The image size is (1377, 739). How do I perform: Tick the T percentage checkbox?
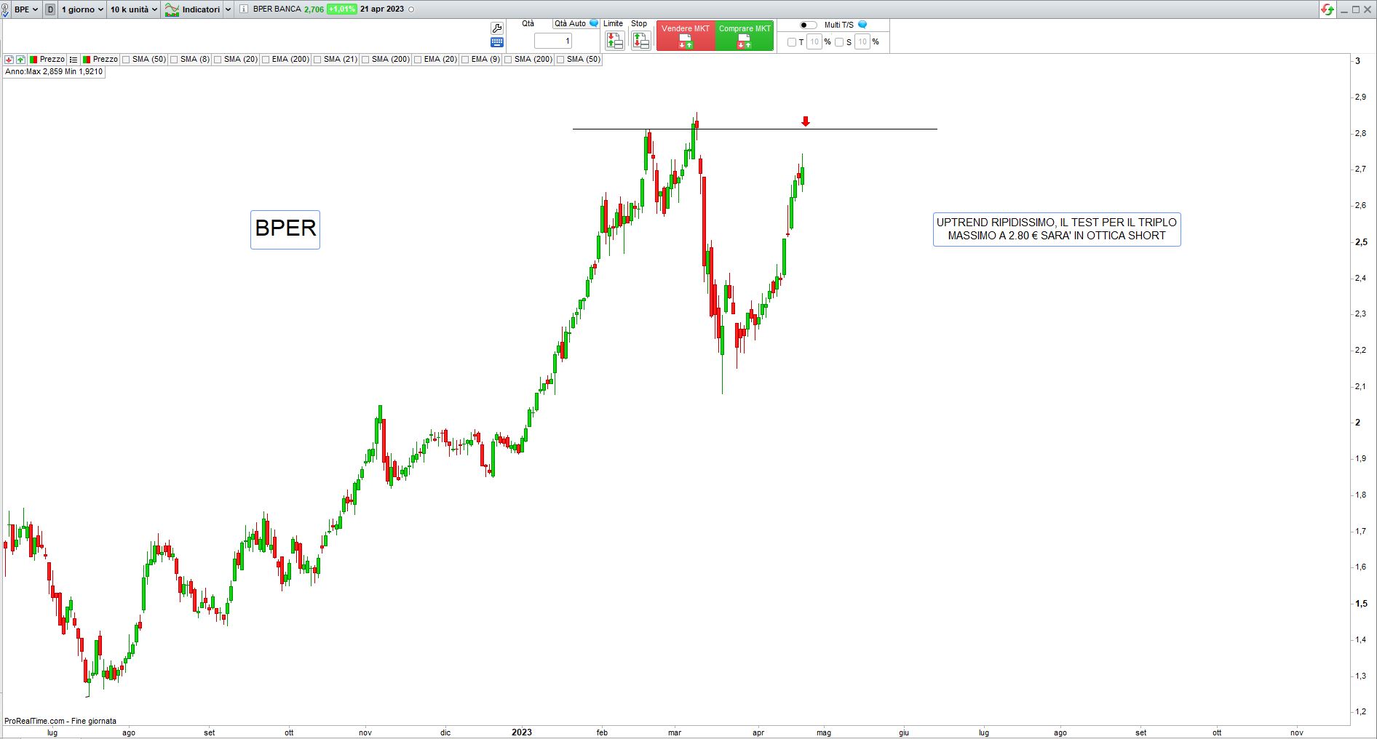792,42
